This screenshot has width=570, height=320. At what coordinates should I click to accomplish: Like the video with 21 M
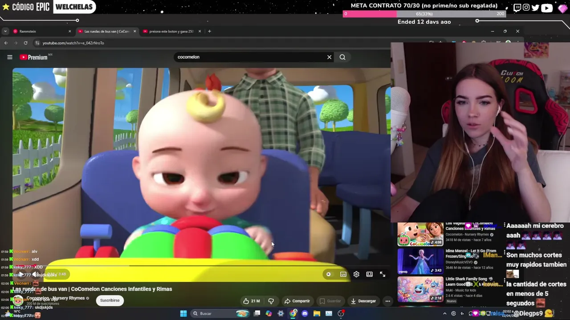[251, 301]
